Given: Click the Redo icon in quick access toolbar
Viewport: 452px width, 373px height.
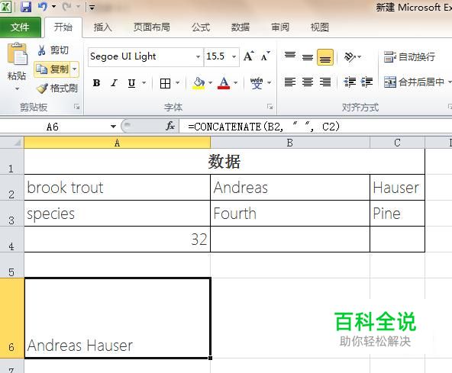Looking at the screenshot, I should (67, 6).
